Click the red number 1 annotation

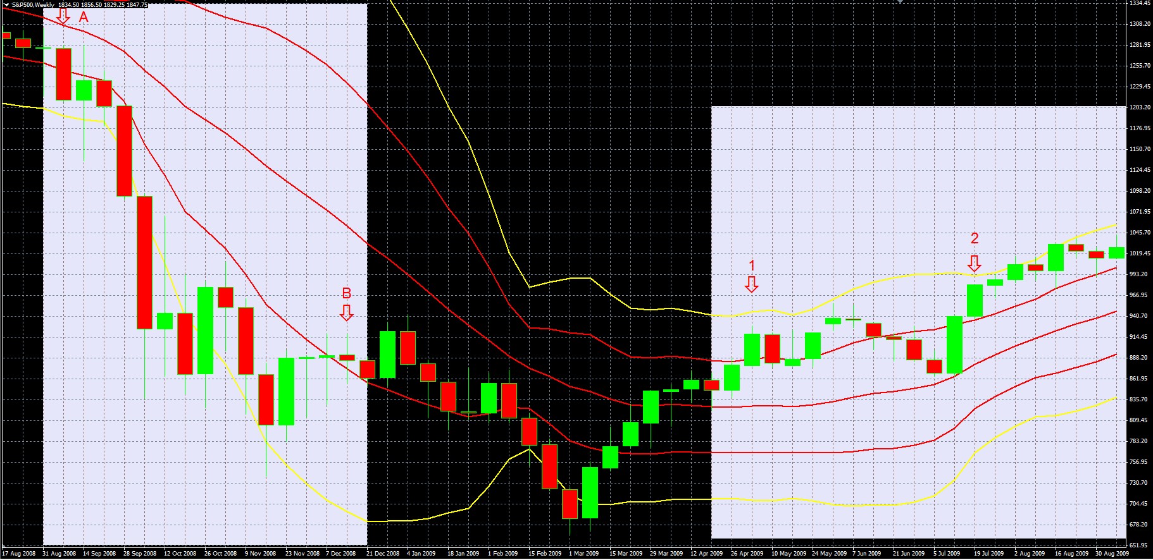tap(752, 265)
